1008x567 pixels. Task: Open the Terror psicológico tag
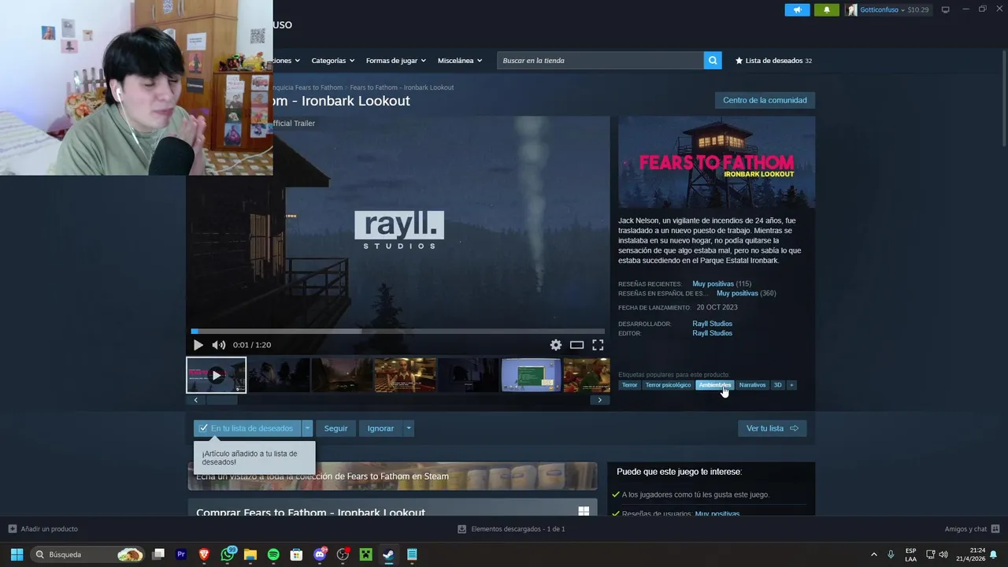(668, 385)
